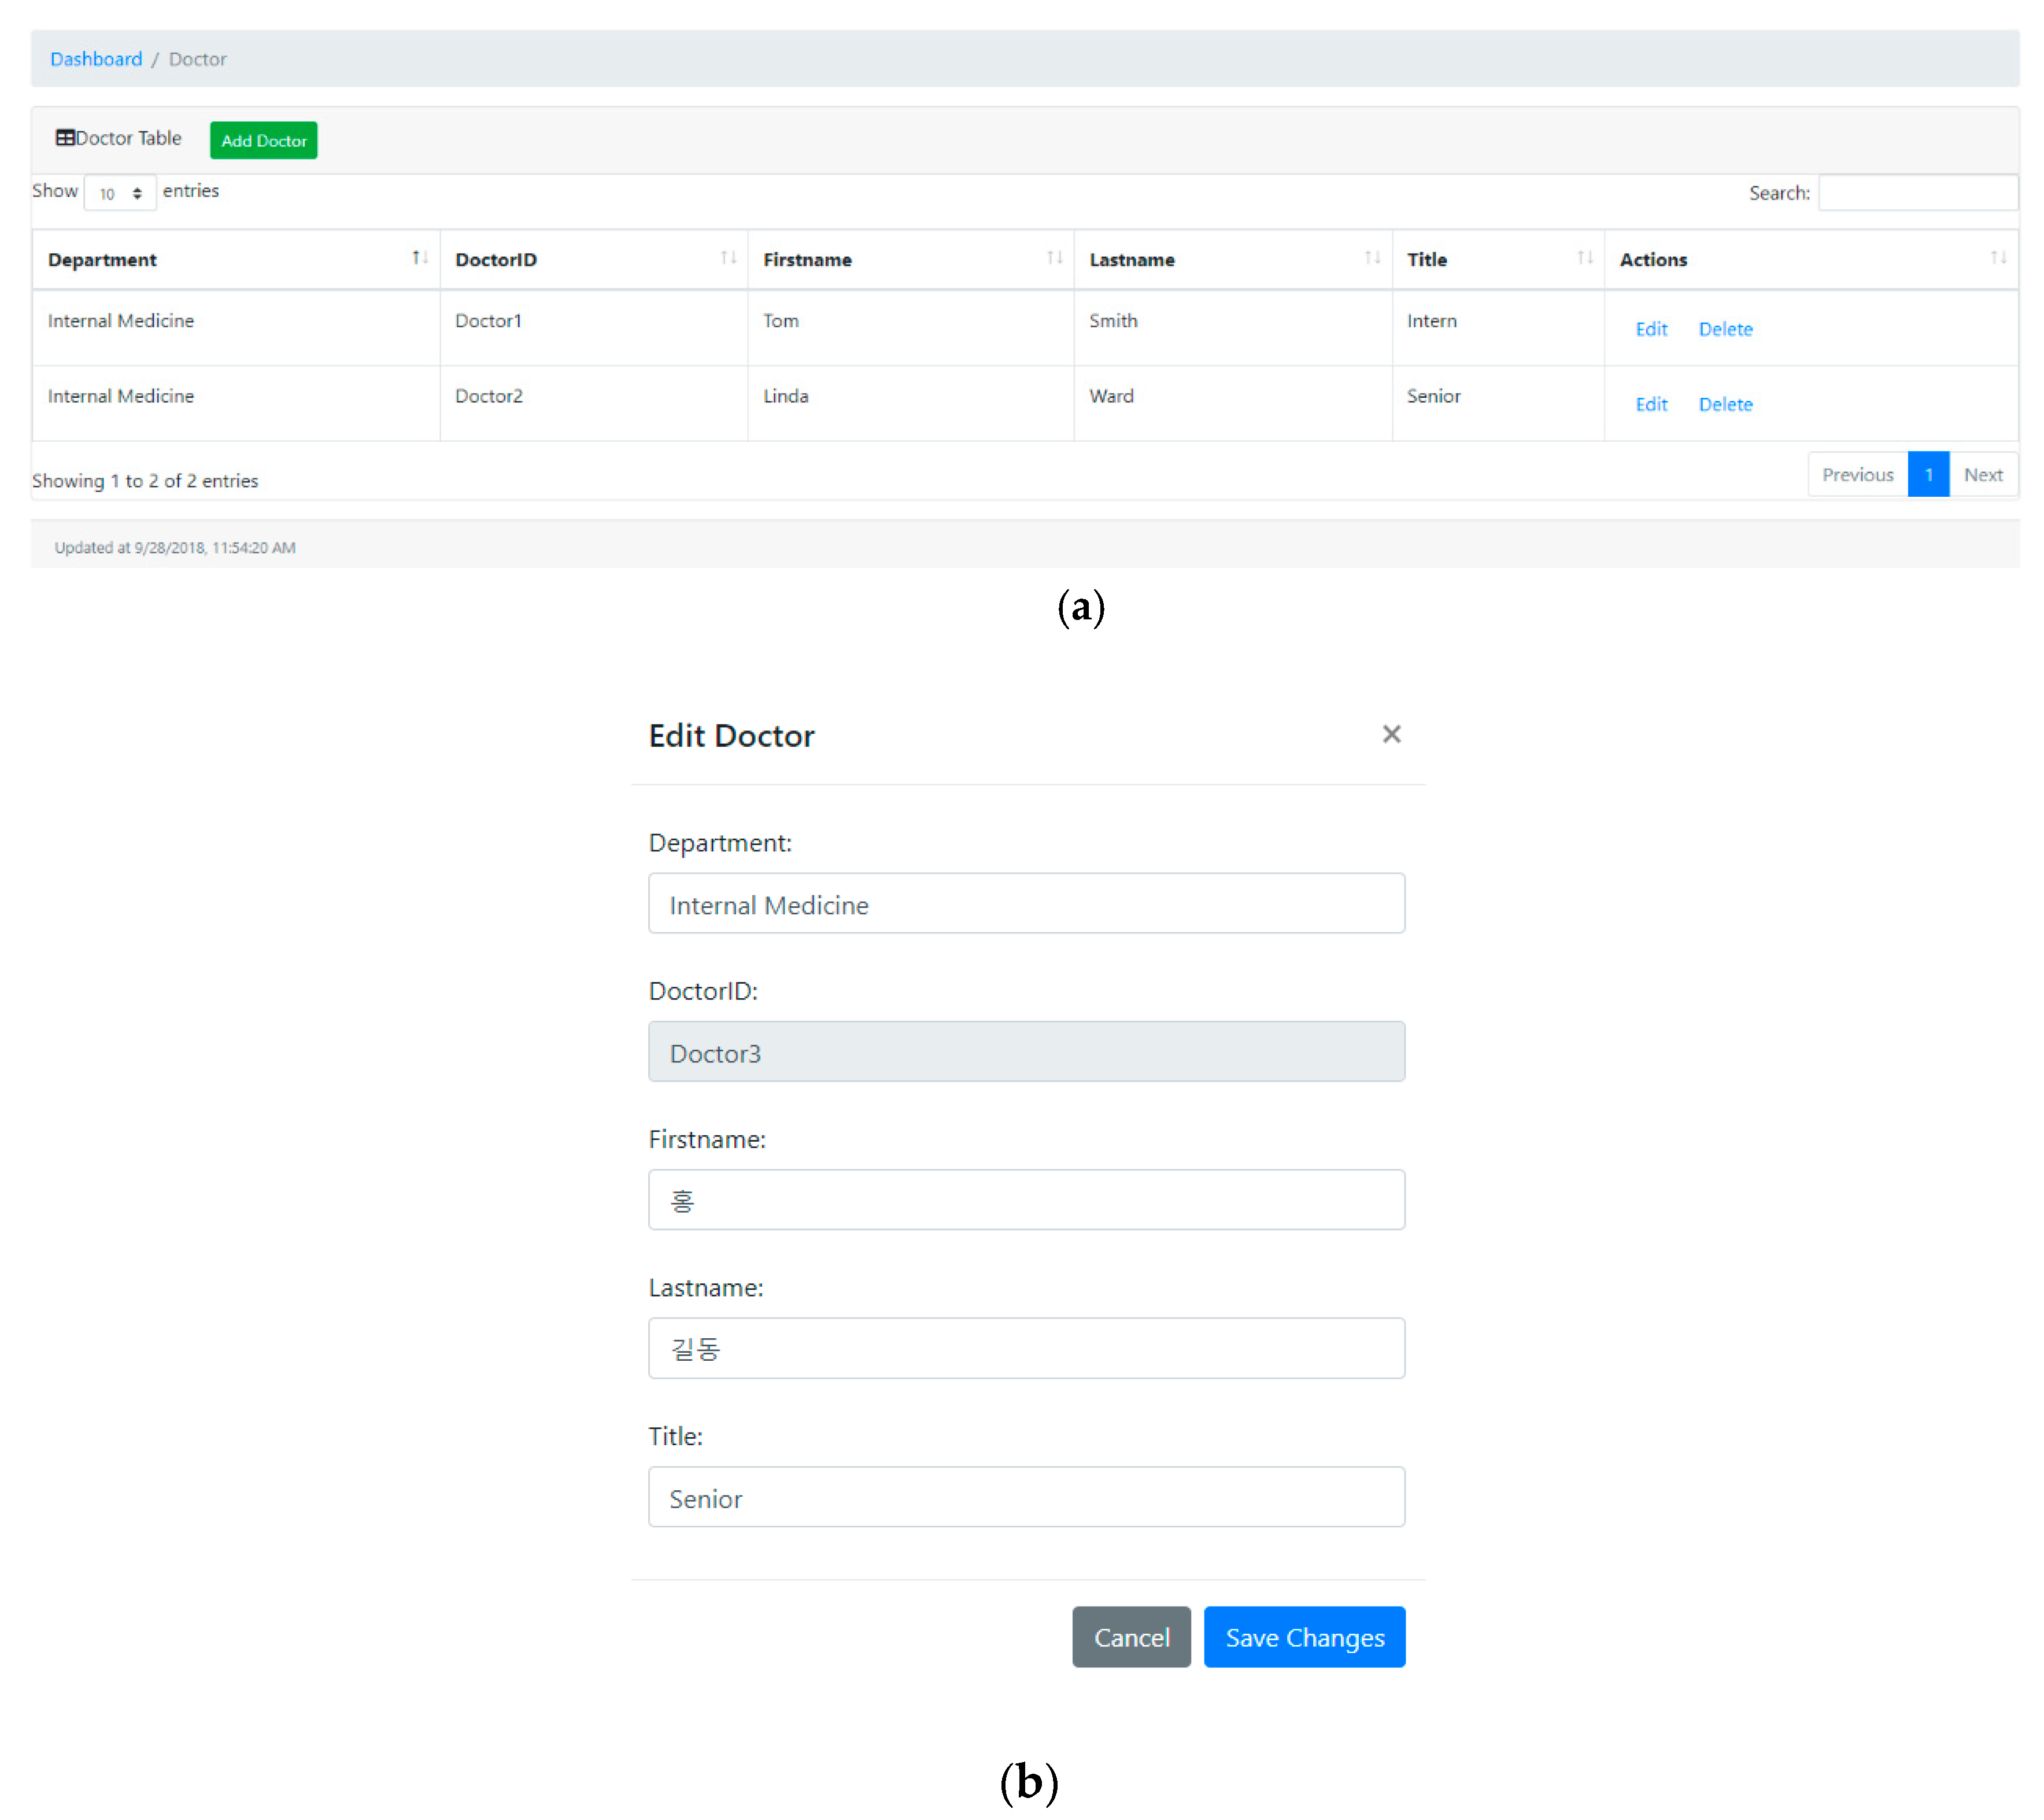
Task: Click the Title input showing Senior
Action: point(1026,1497)
